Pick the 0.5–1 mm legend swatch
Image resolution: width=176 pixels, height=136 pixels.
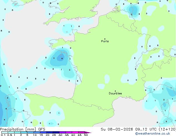point(11,132)
